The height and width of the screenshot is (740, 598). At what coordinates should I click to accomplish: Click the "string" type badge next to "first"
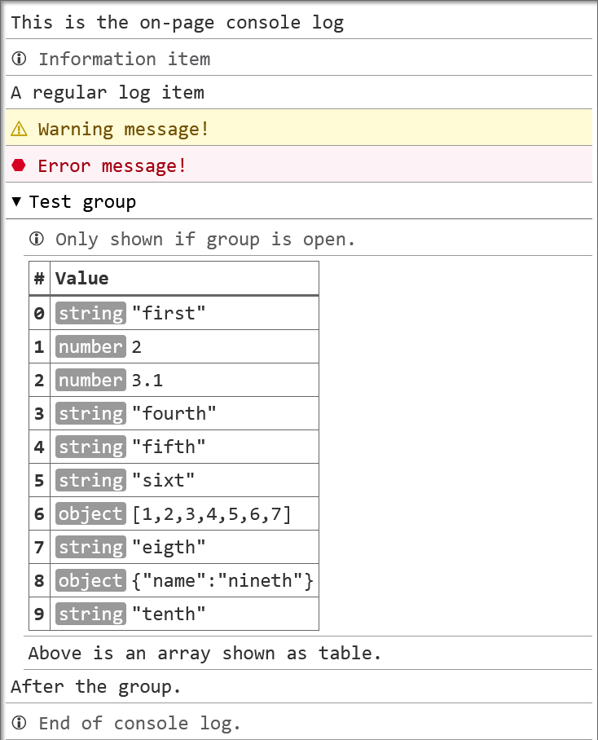90,313
